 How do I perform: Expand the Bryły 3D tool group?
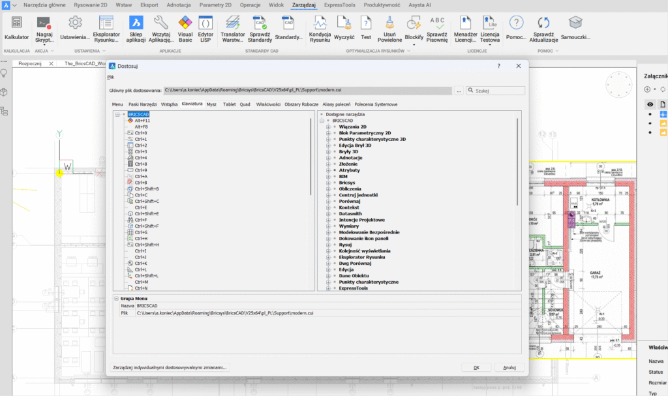click(328, 151)
